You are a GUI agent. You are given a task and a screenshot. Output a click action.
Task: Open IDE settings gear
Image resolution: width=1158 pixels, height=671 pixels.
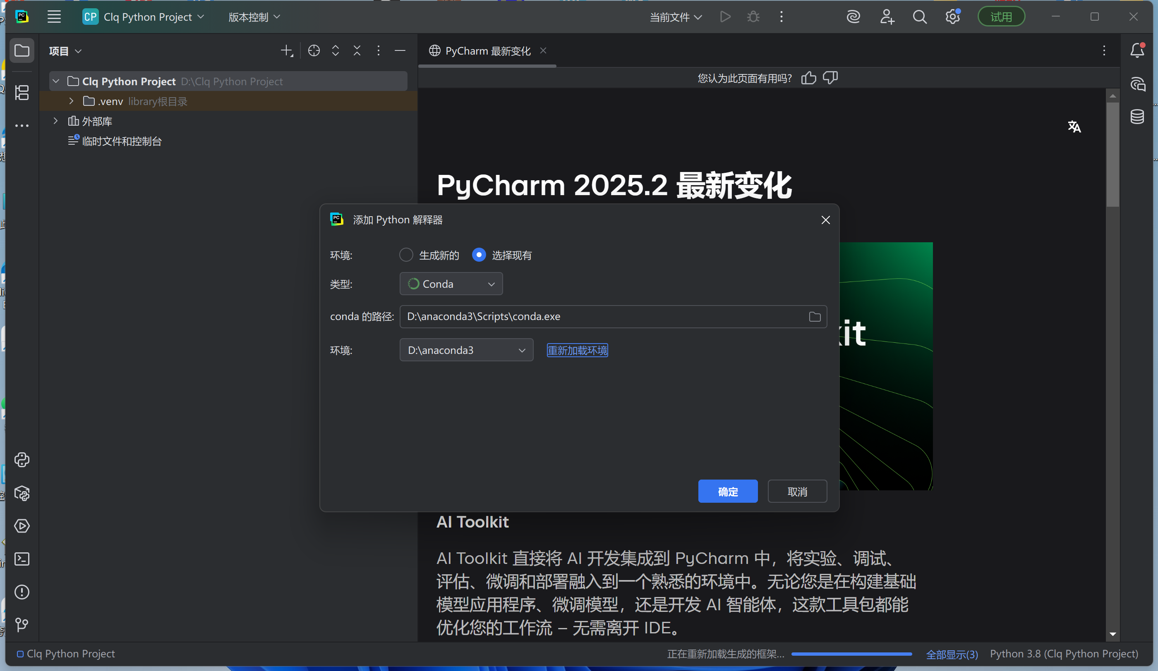click(x=953, y=17)
